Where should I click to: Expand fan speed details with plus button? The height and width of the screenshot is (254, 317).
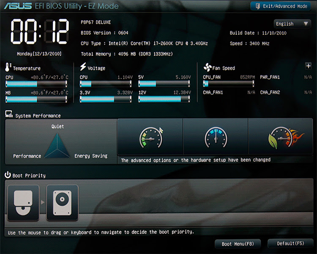[x=308, y=66]
